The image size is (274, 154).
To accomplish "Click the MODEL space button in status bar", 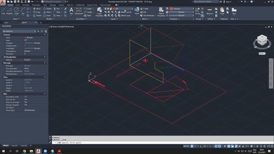I will [x=186, y=146].
